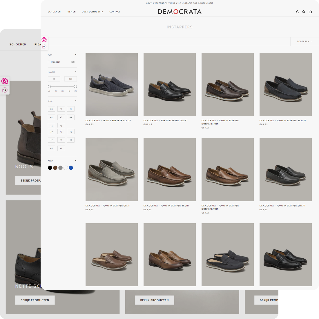The height and width of the screenshot is (319, 319).
Task: Click the minimum price field showing 80
Action: [54, 79]
